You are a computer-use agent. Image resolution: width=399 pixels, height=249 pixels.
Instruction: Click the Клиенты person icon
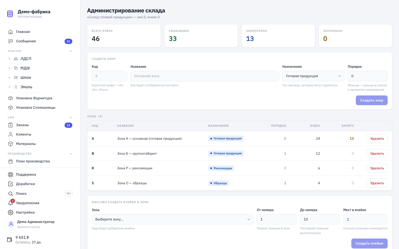(x=11, y=134)
